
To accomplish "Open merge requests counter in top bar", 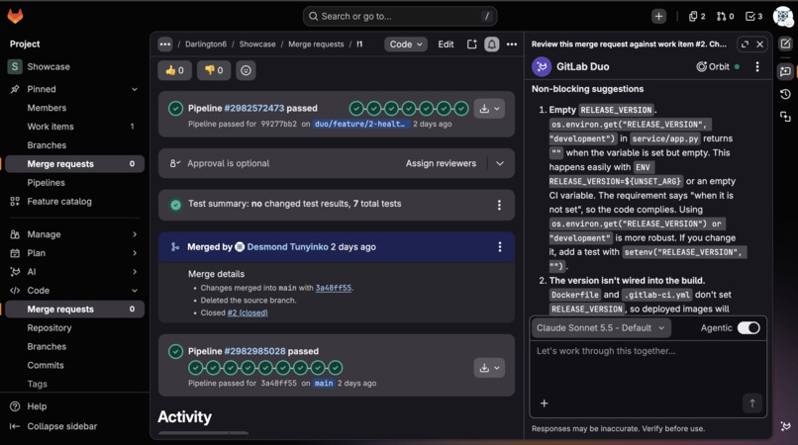I will pyautogui.click(x=725, y=16).
